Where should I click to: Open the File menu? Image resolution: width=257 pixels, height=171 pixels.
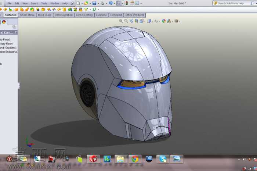pyautogui.click(x=9, y=3)
